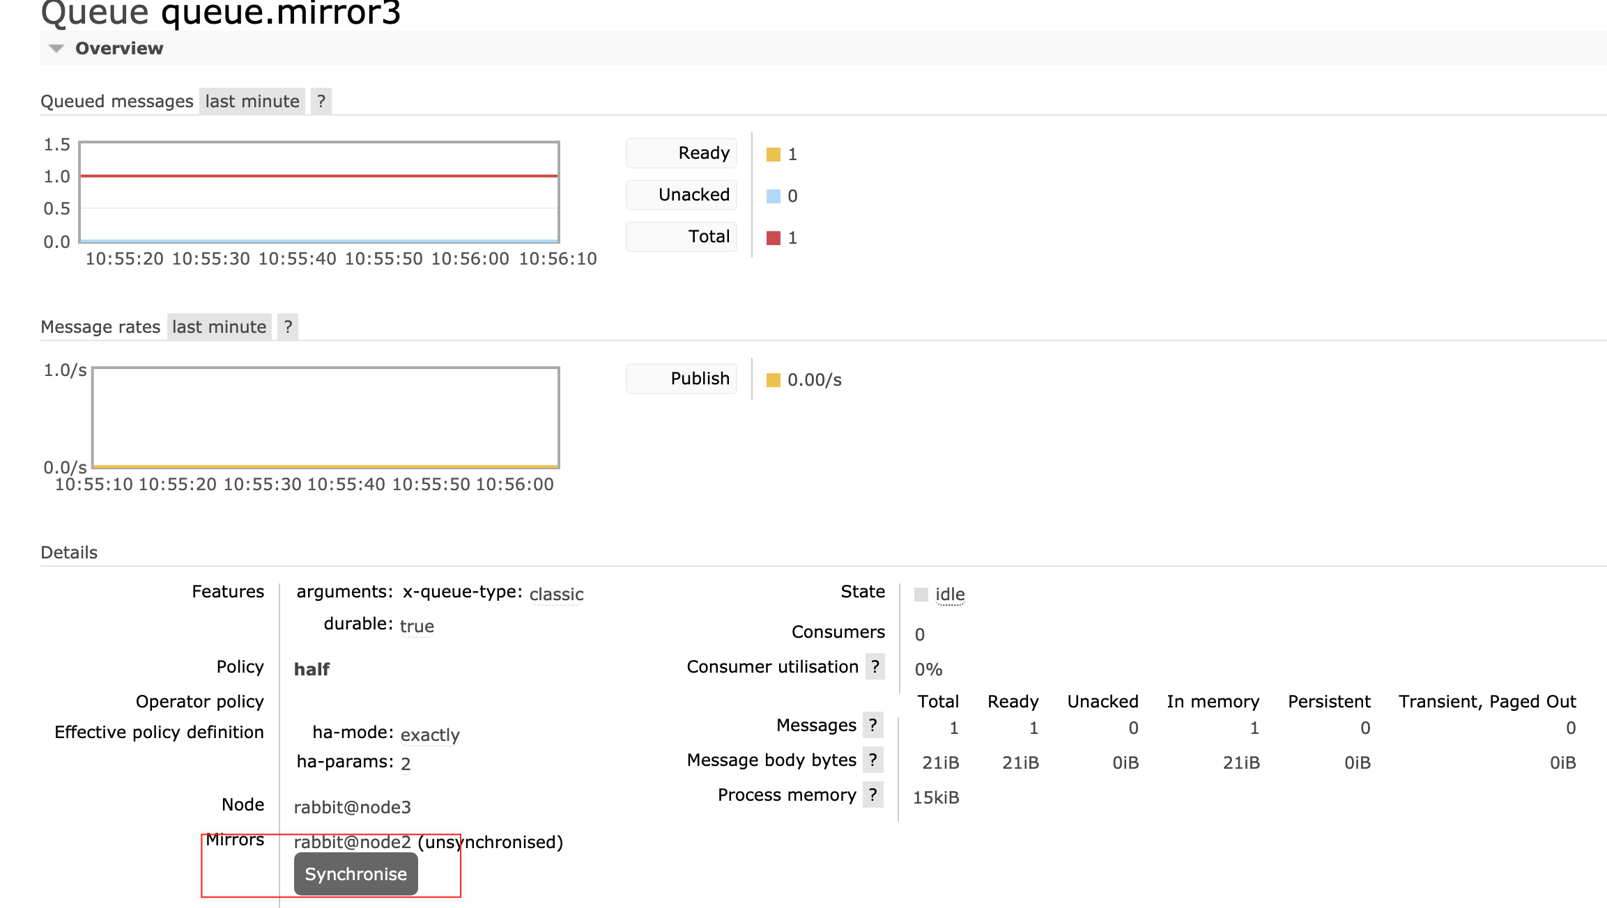The width and height of the screenshot is (1607, 908).
Task: Click help icon for Consumer utilisation
Action: pyautogui.click(x=875, y=666)
